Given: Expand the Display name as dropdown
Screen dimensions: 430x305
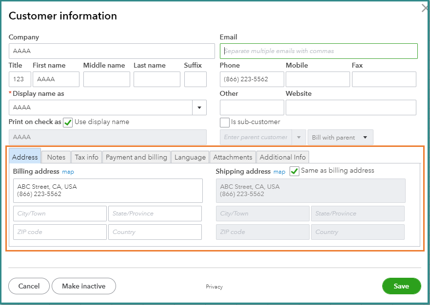Looking at the screenshot, I should click(x=199, y=108).
